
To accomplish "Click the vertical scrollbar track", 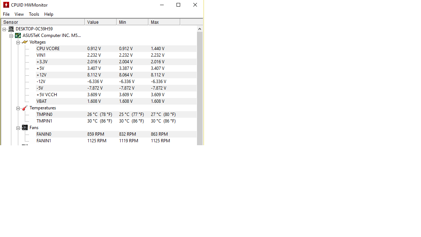I will [200, 89].
